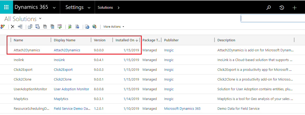Click Demo Data for Field Service description
This screenshot has width=305, height=115.
pyautogui.click(x=238, y=108)
